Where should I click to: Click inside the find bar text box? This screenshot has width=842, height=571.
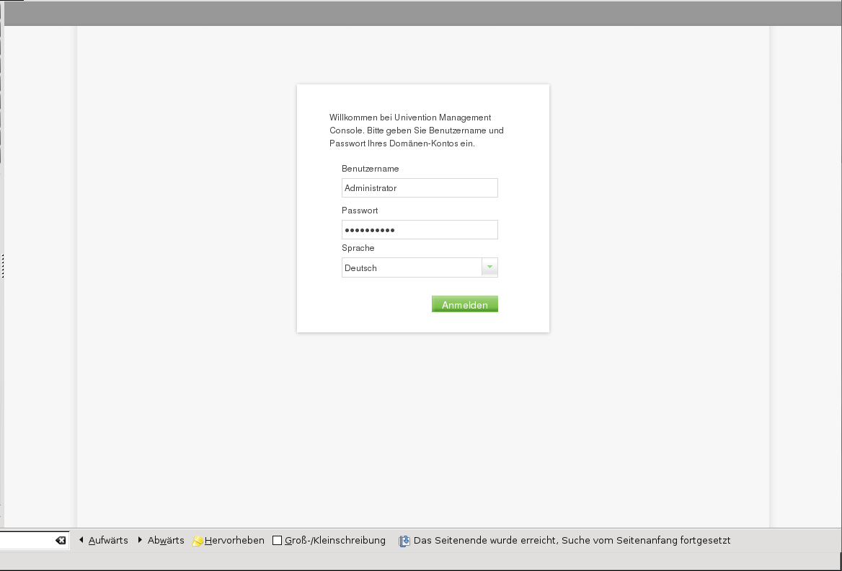pos(26,540)
